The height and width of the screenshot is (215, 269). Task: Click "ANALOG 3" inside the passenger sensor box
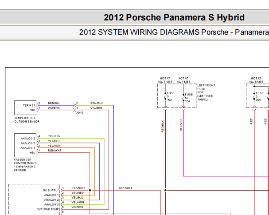tap(28, 139)
